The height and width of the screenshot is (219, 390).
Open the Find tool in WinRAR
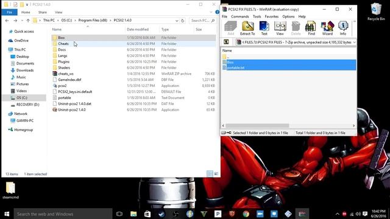coord(311,28)
